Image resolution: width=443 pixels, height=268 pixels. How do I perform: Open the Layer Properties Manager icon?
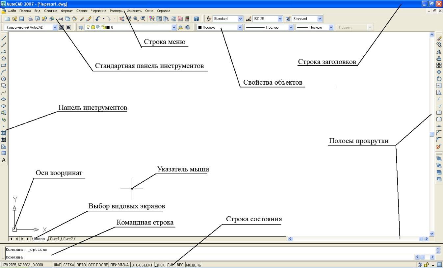[81, 27]
